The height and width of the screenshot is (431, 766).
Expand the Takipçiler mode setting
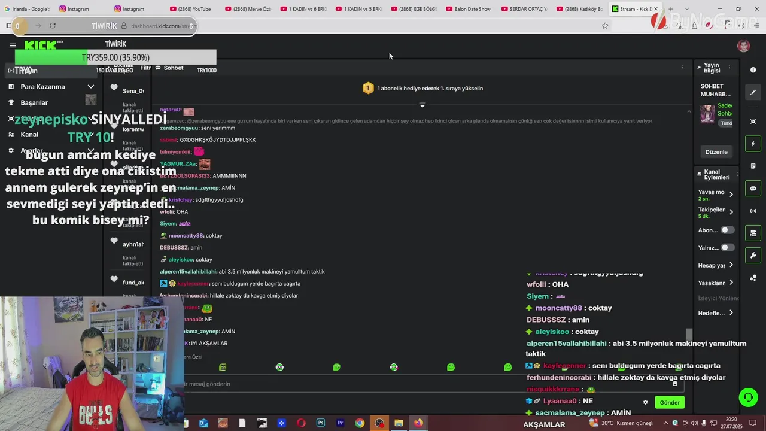(x=731, y=211)
